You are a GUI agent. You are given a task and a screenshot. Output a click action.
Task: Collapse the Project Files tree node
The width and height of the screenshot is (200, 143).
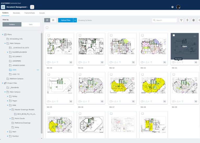pyautogui.click(x=3, y=83)
